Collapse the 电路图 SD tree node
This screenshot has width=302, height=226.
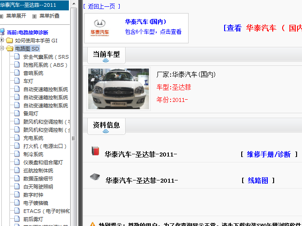tap(1, 48)
